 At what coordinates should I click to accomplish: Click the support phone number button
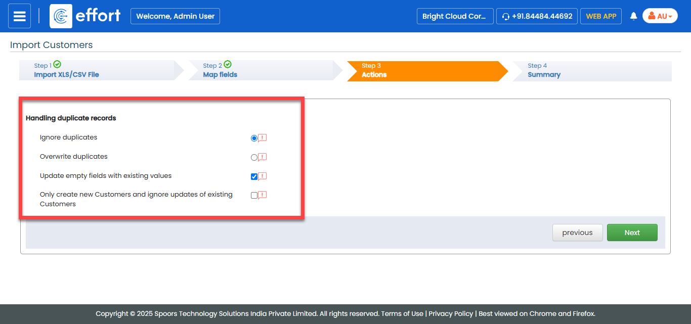[537, 16]
